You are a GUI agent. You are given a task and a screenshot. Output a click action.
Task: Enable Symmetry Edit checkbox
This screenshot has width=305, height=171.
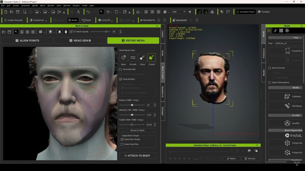pos(120,69)
